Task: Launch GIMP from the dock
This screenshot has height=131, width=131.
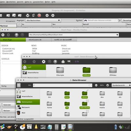Action: 9,127
